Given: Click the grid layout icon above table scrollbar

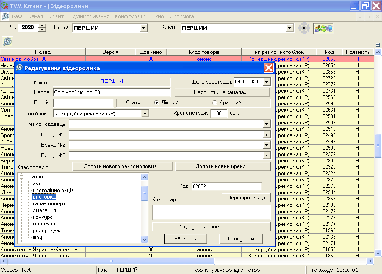Looking at the screenshot, I should click(378, 45).
